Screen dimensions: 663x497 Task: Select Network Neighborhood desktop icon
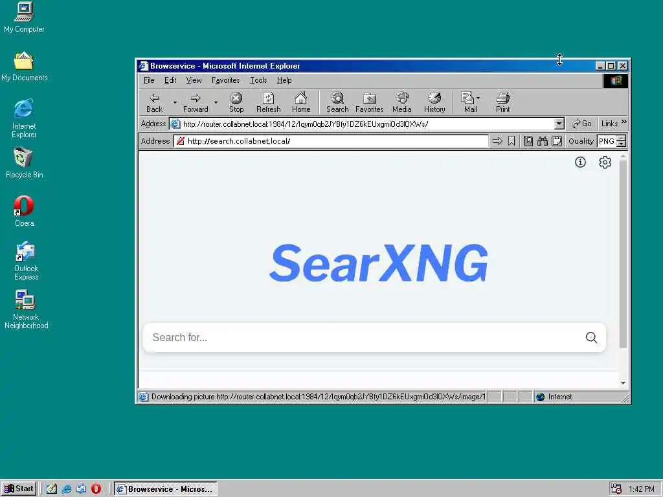(x=26, y=309)
